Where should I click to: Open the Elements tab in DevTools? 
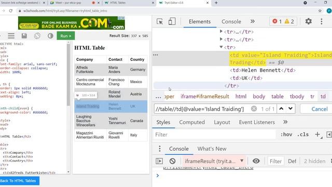(x=200, y=21)
